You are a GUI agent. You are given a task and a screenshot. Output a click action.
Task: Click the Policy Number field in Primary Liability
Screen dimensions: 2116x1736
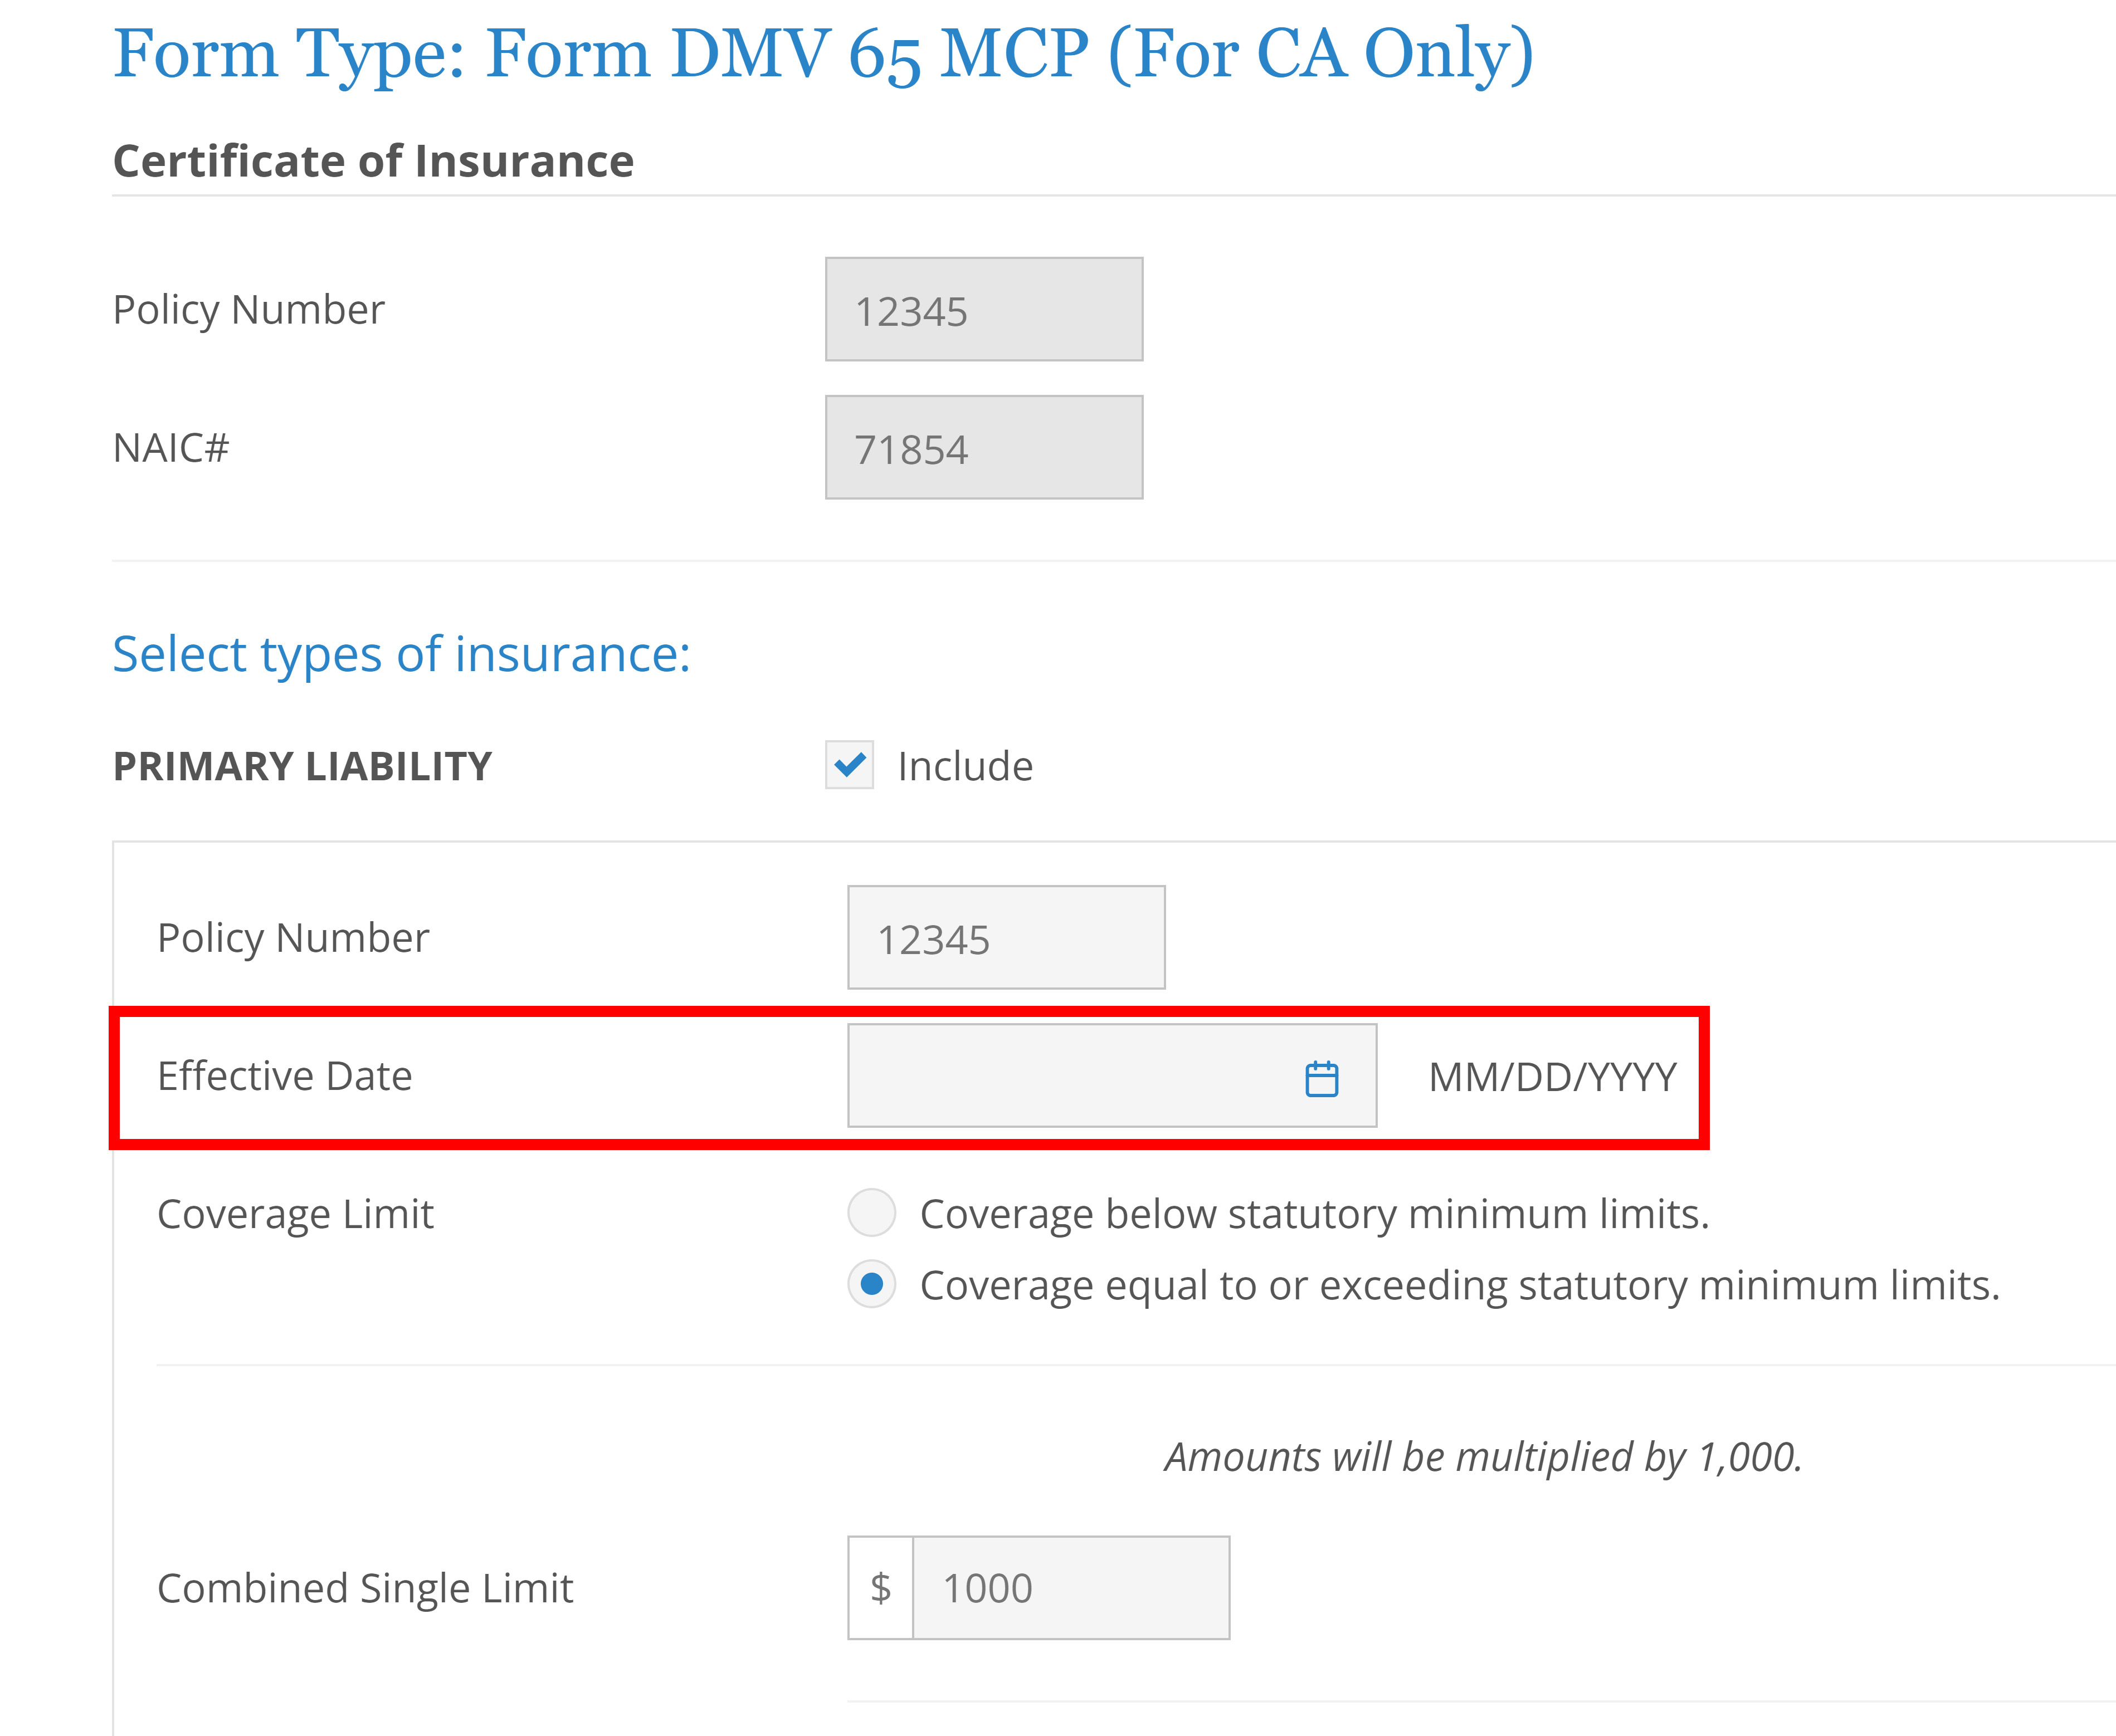pyautogui.click(x=1006, y=937)
